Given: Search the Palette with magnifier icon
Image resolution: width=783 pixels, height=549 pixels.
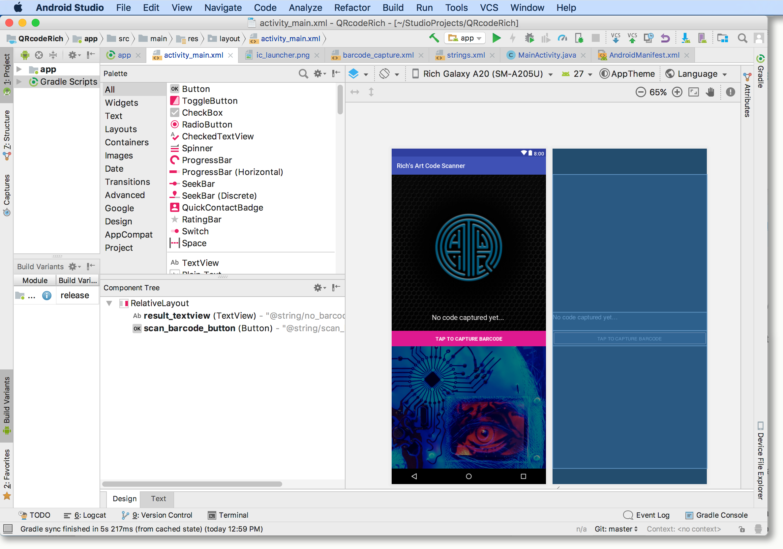Looking at the screenshot, I should tap(303, 73).
